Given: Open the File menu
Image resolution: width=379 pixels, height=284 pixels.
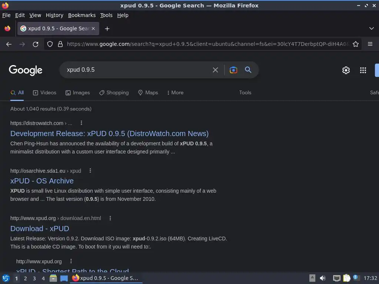Looking at the screenshot, I should point(6,15).
